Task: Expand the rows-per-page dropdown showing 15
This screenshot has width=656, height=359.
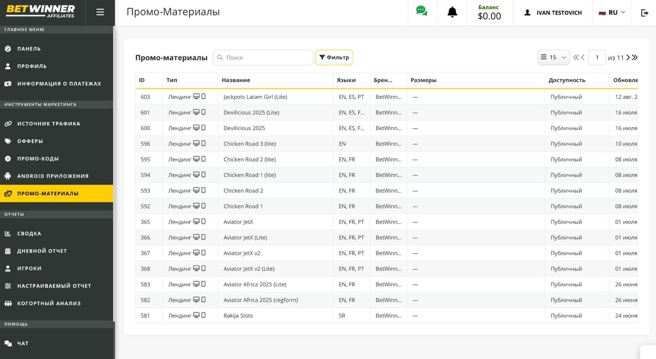Action: pyautogui.click(x=553, y=57)
